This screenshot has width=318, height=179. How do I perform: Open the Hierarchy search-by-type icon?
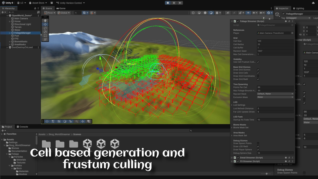(x=38, y=12)
